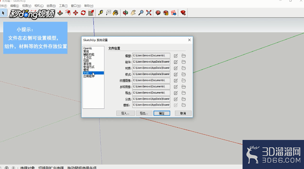The height and width of the screenshot is (169, 304).
Task: Edit the 分类 file path
Action: point(176,99)
